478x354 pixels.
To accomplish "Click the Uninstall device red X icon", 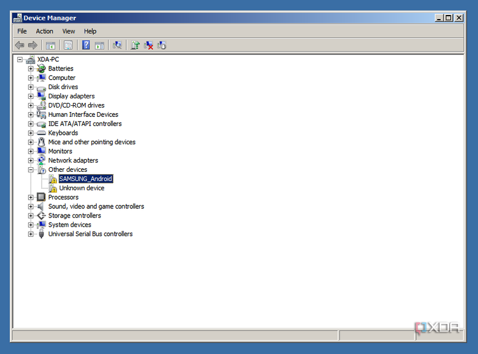I will pyautogui.click(x=148, y=45).
